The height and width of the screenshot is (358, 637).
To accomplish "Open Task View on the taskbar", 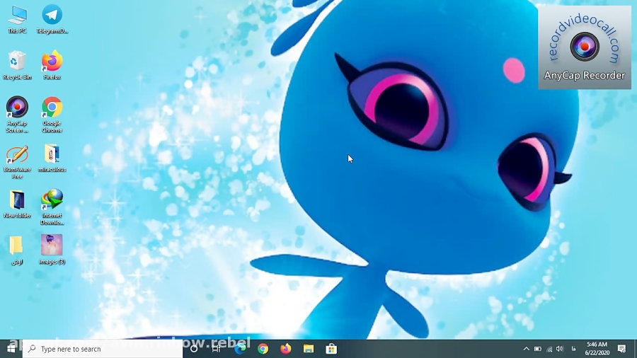I will point(216,349).
